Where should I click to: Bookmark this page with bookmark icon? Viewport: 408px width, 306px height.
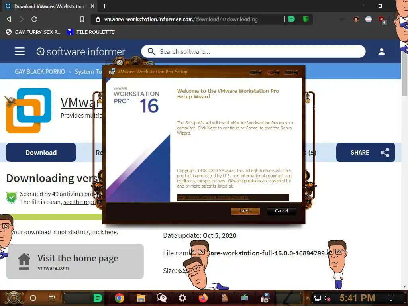82,19
